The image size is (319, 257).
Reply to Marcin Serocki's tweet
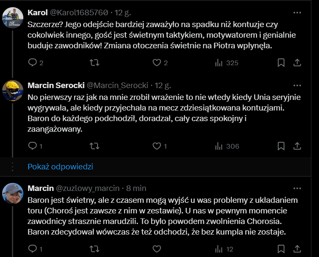click(x=33, y=146)
